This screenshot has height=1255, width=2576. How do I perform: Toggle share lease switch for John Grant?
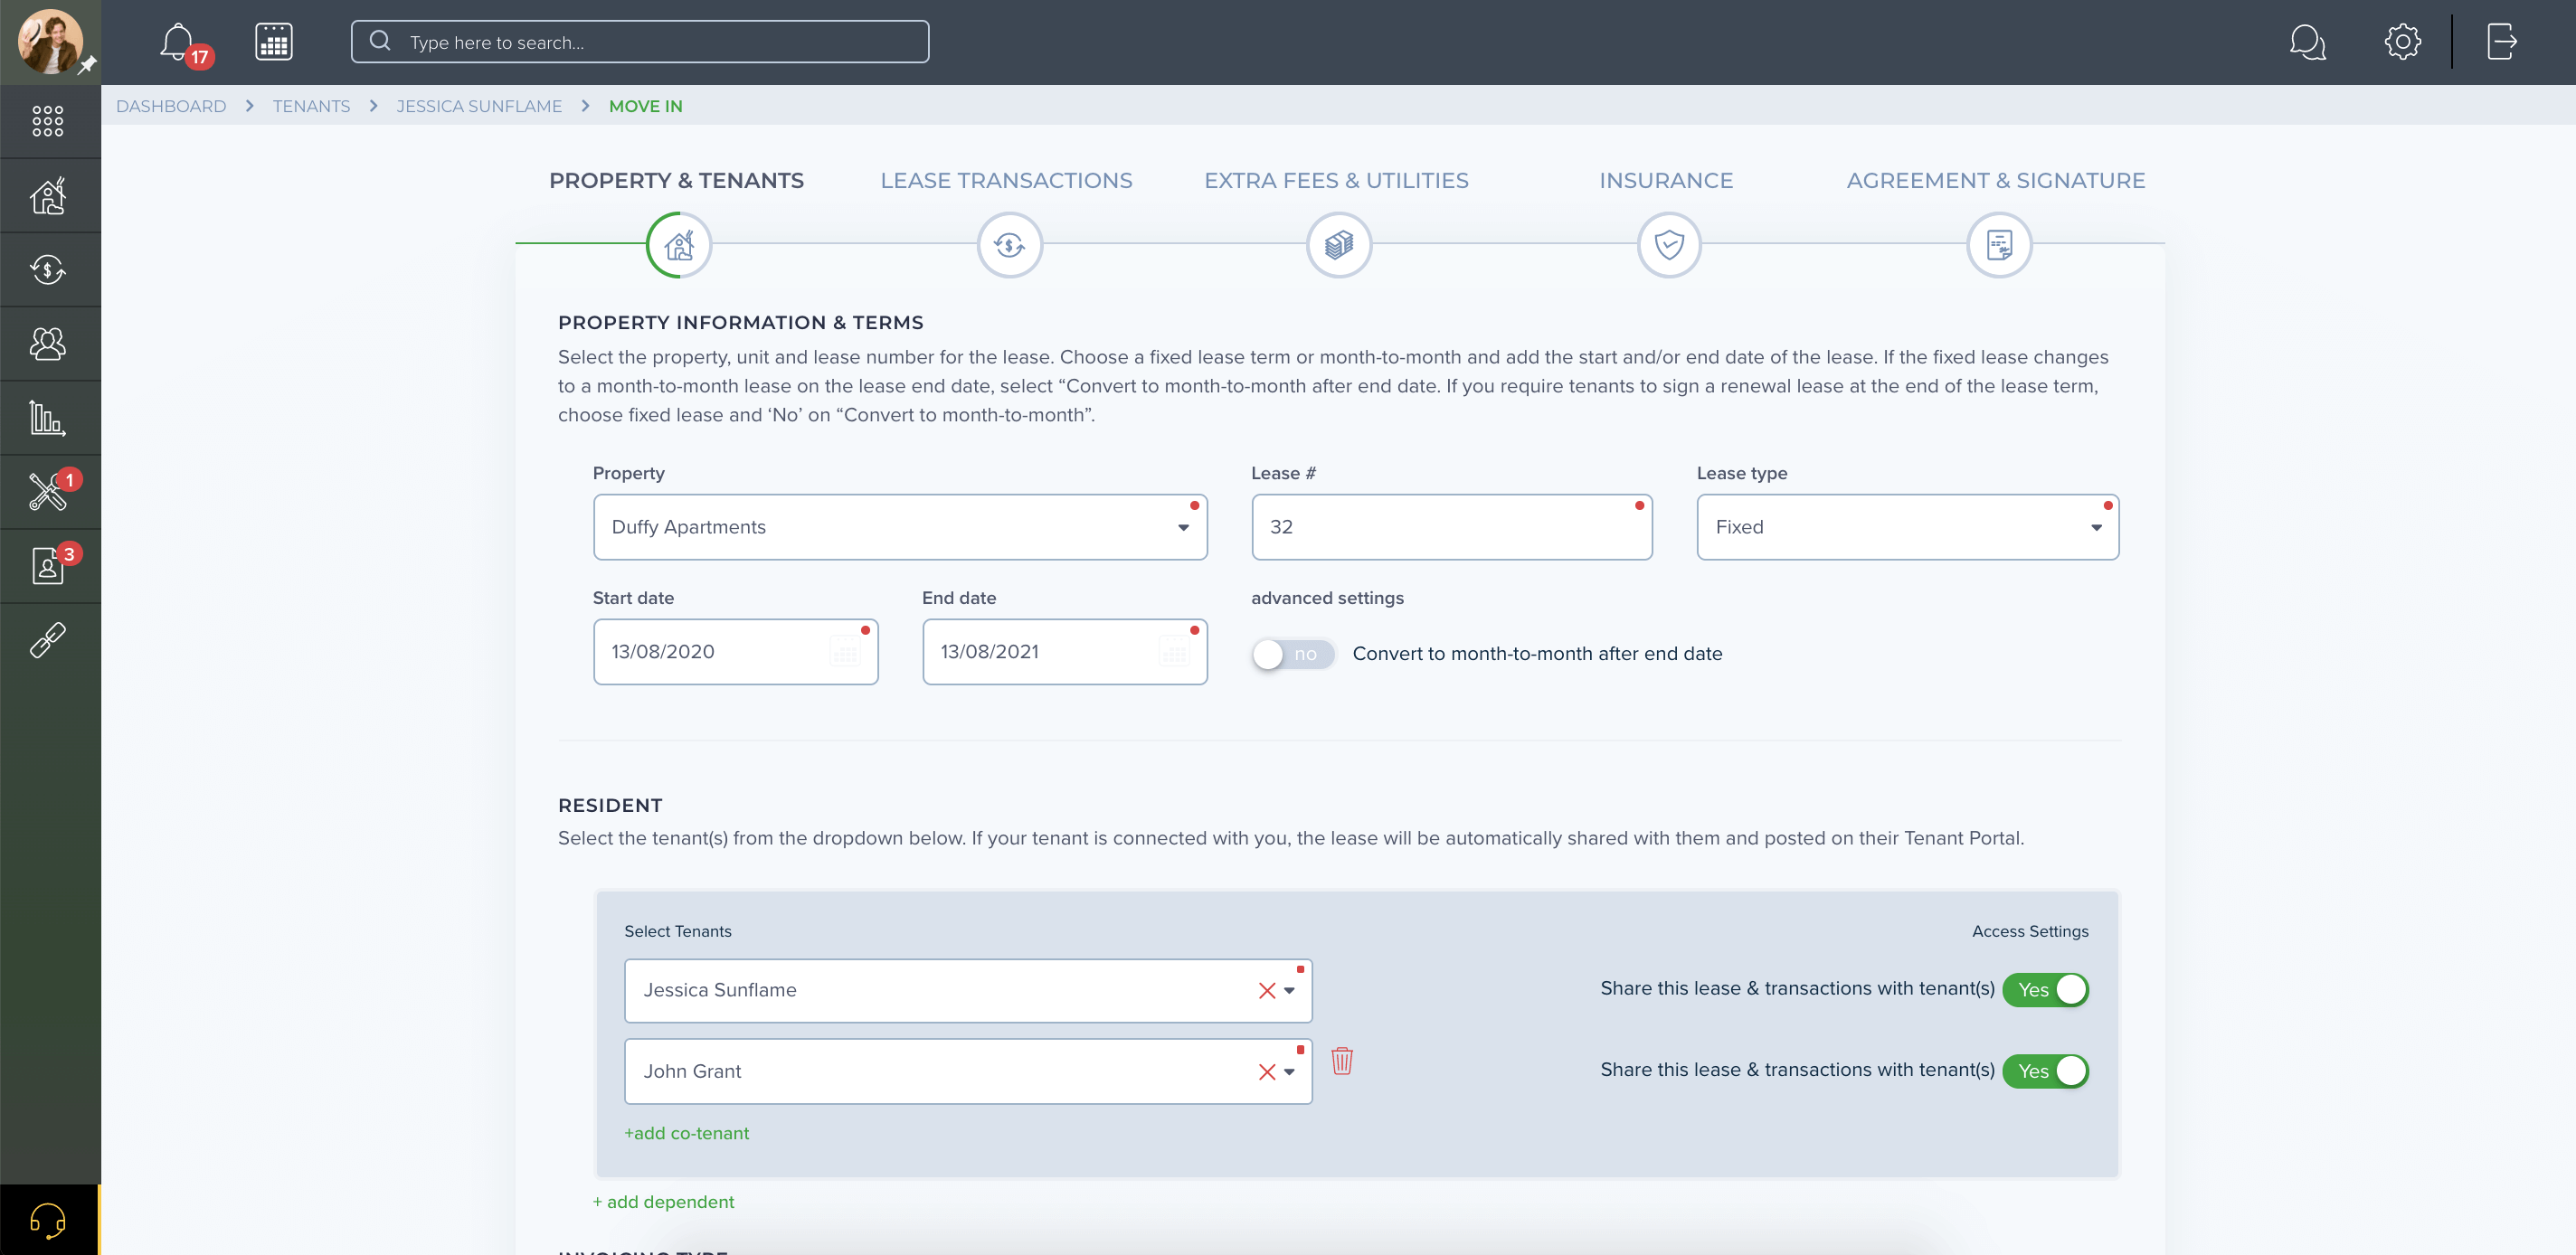coord(2045,1071)
